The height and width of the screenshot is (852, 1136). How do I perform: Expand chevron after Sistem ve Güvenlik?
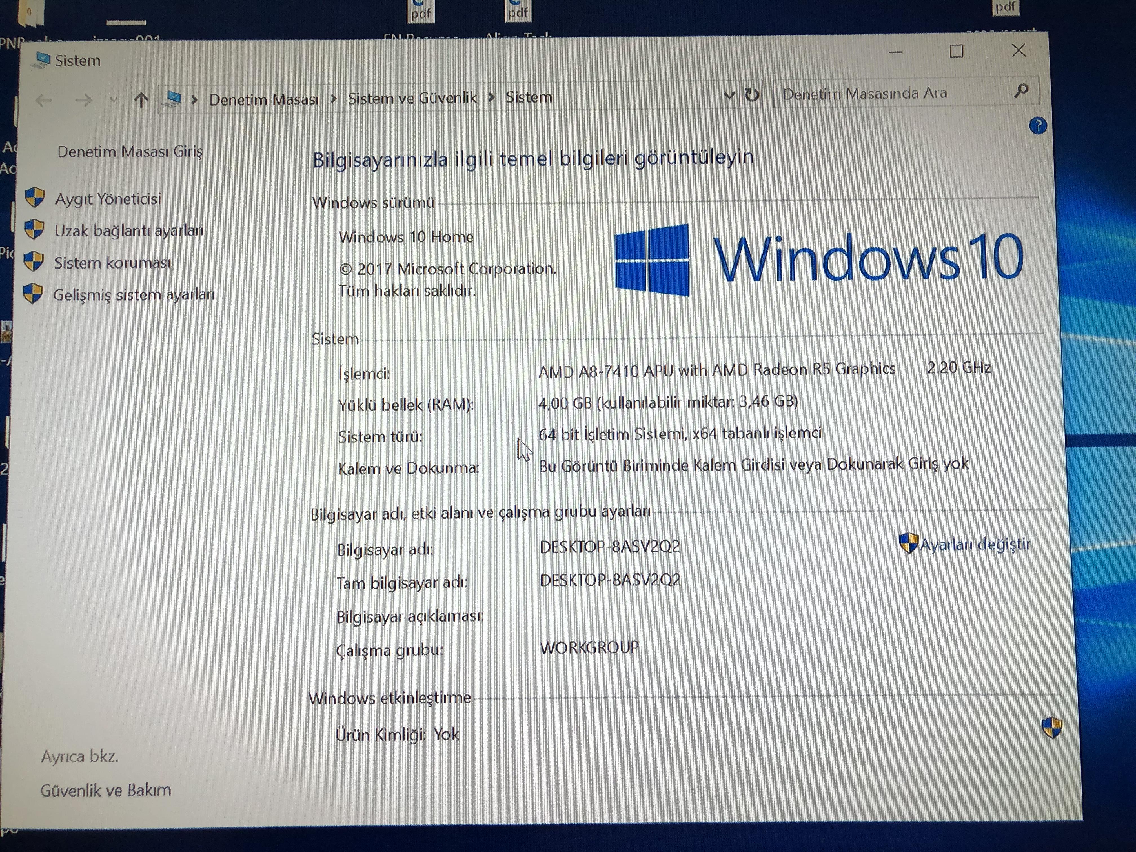tap(491, 97)
